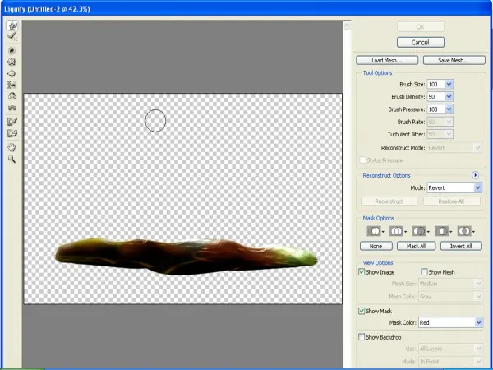The image size is (493, 370).
Task: Click the Stylus Pressure checkbox
Action: 362,160
